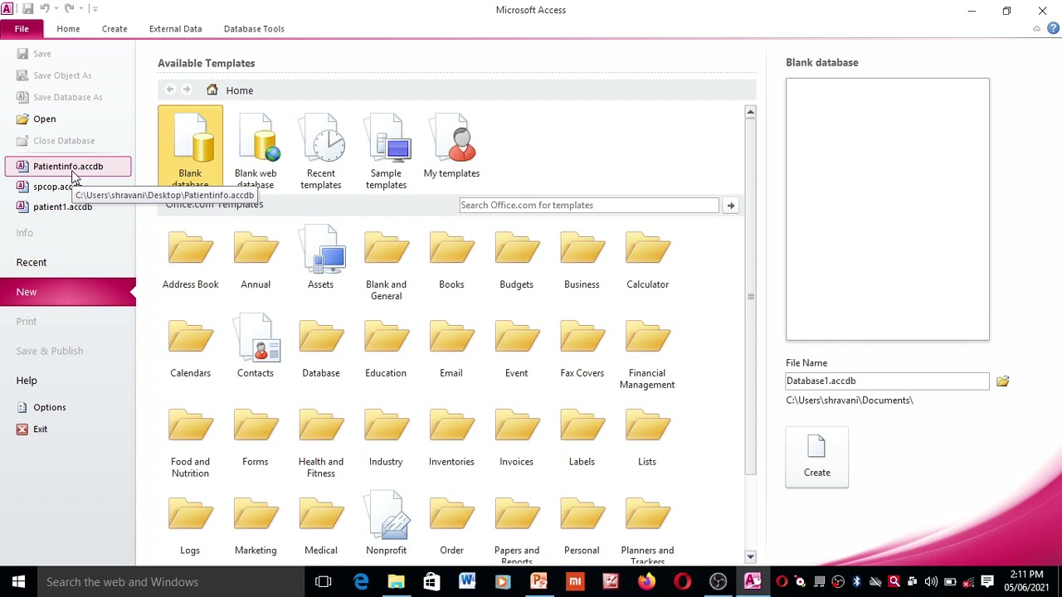
Task: Switch to the External Data tab
Action: (175, 29)
